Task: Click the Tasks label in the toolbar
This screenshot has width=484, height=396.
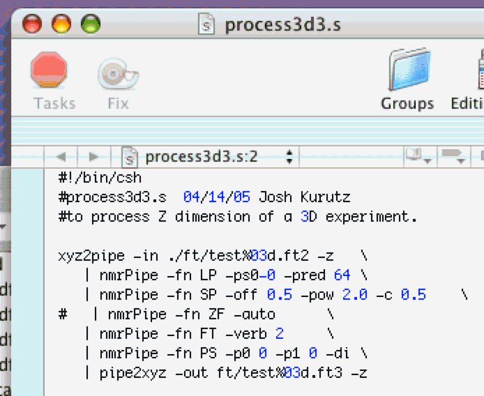Action: (54, 103)
